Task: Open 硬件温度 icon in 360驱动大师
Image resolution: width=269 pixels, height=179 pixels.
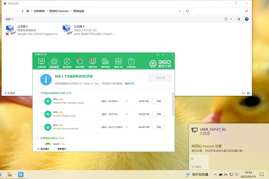Action: [x=106, y=63]
